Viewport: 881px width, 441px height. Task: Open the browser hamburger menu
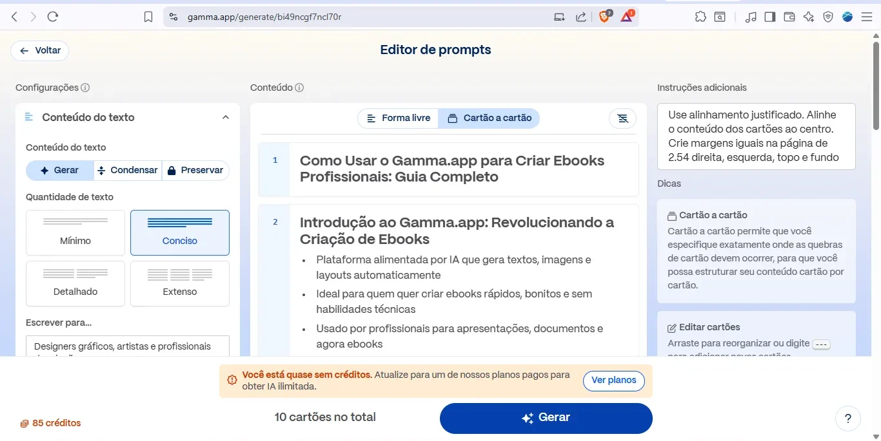(x=867, y=17)
